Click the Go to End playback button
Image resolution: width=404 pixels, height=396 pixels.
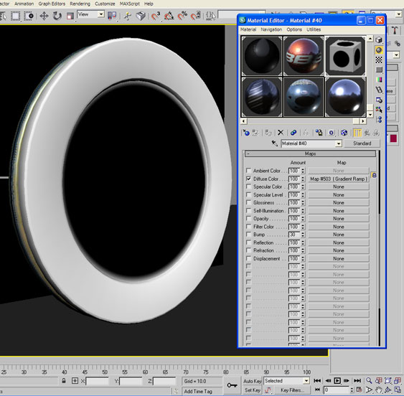pos(357,380)
